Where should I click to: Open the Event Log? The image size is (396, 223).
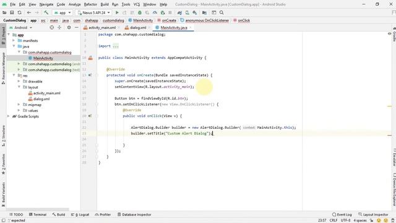click(342, 214)
